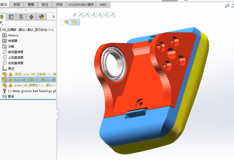This screenshot has height=160, width=234.
Task: Switch to the MBD tab
Action: click(103, 5)
